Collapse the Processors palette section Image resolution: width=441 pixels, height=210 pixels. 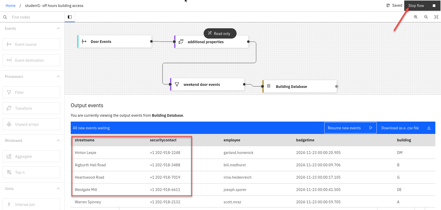click(x=58, y=77)
